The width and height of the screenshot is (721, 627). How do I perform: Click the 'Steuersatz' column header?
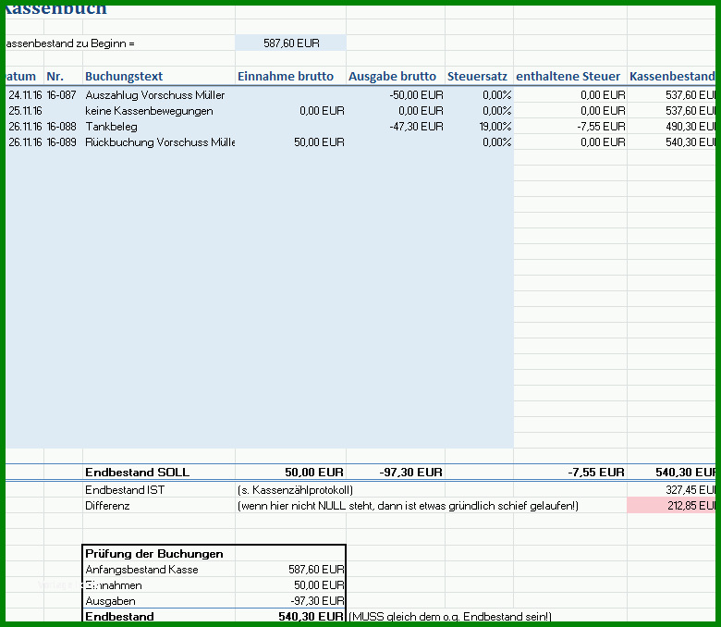pos(477,77)
